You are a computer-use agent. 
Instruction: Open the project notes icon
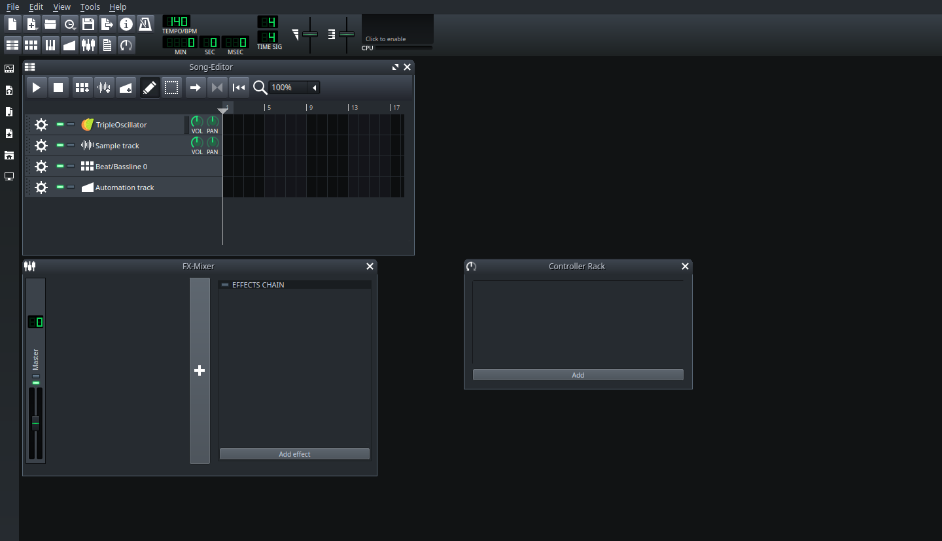[107, 44]
